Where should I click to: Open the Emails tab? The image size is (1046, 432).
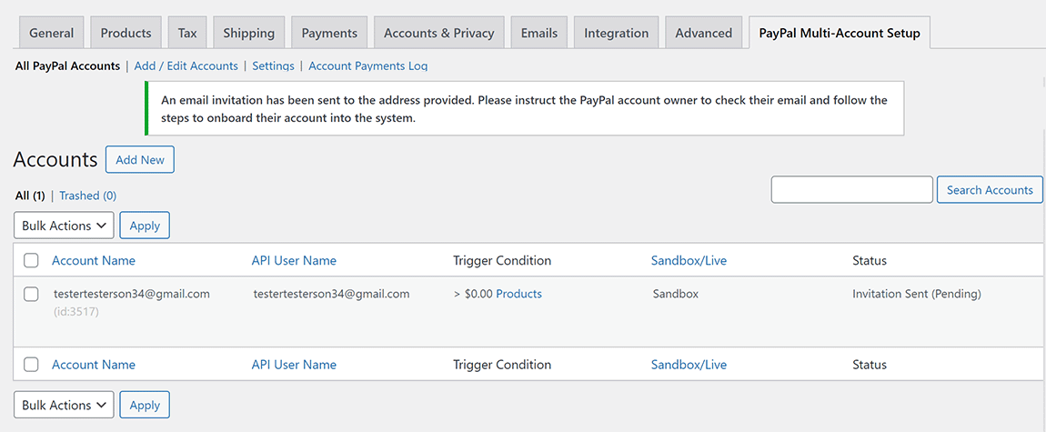(x=539, y=33)
